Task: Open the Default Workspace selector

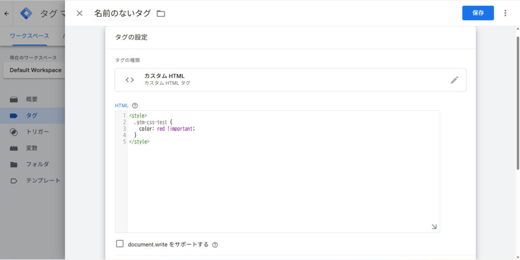Action: click(35, 70)
